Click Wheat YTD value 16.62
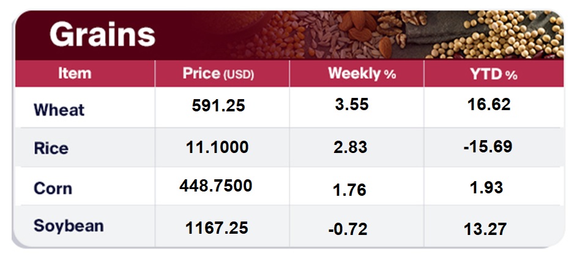Screen dimensions: 580x268 pyautogui.click(x=488, y=105)
